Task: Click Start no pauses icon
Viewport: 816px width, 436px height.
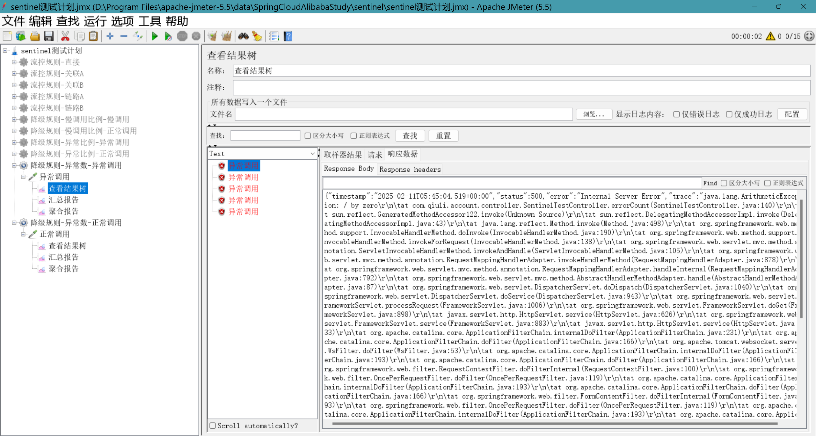Action: 168,36
